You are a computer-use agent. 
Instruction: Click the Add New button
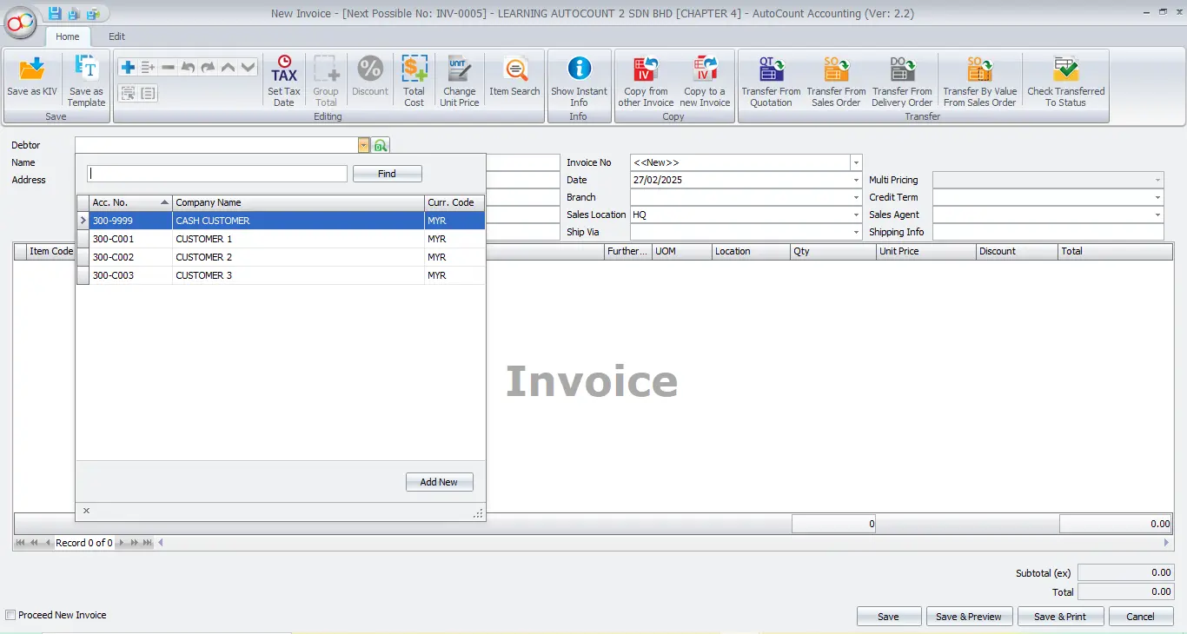[439, 481]
